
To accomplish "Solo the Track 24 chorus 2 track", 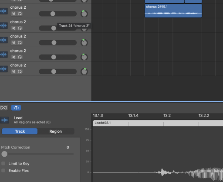I will coord(20,28).
